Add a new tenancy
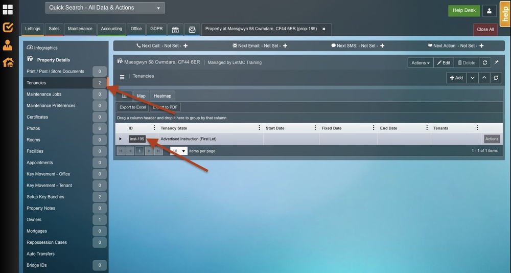Screen dimensions: 511x273 [x=456, y=78]
